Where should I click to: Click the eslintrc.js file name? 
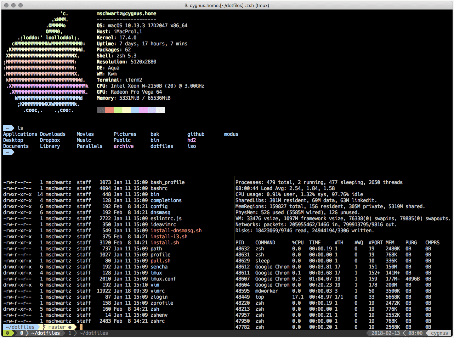[x=166, y=218]
